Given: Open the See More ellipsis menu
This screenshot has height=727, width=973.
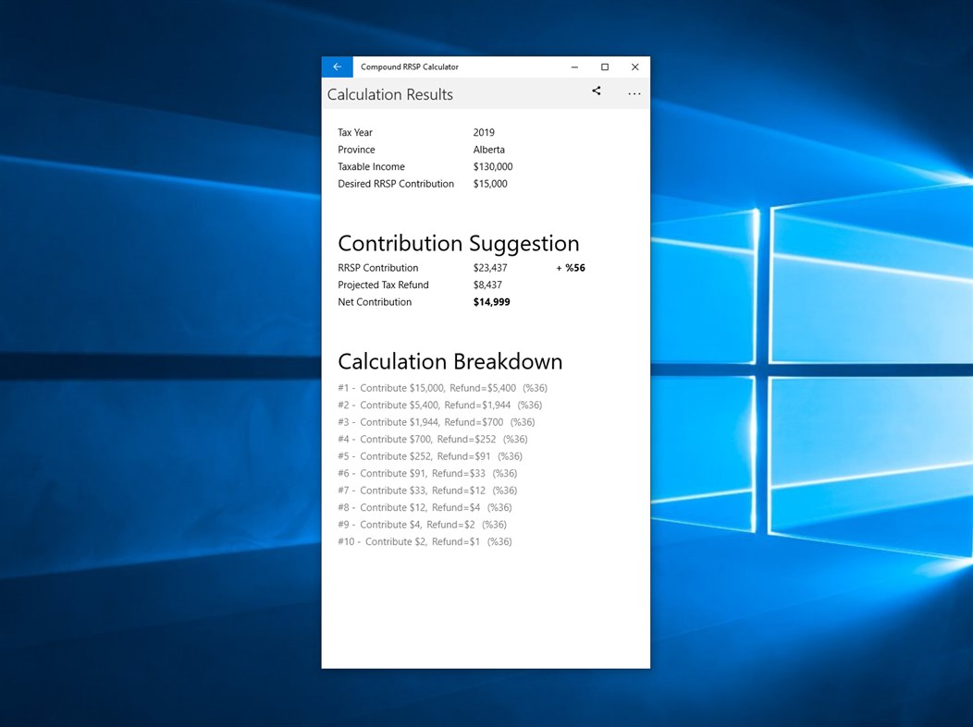Looking at the screenshot, I should tap(634, 93).
